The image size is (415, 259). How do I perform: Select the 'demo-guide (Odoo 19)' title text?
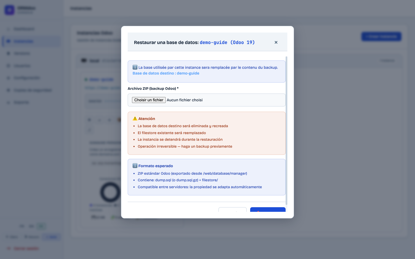pyautogui.click(x=227, y=42)
